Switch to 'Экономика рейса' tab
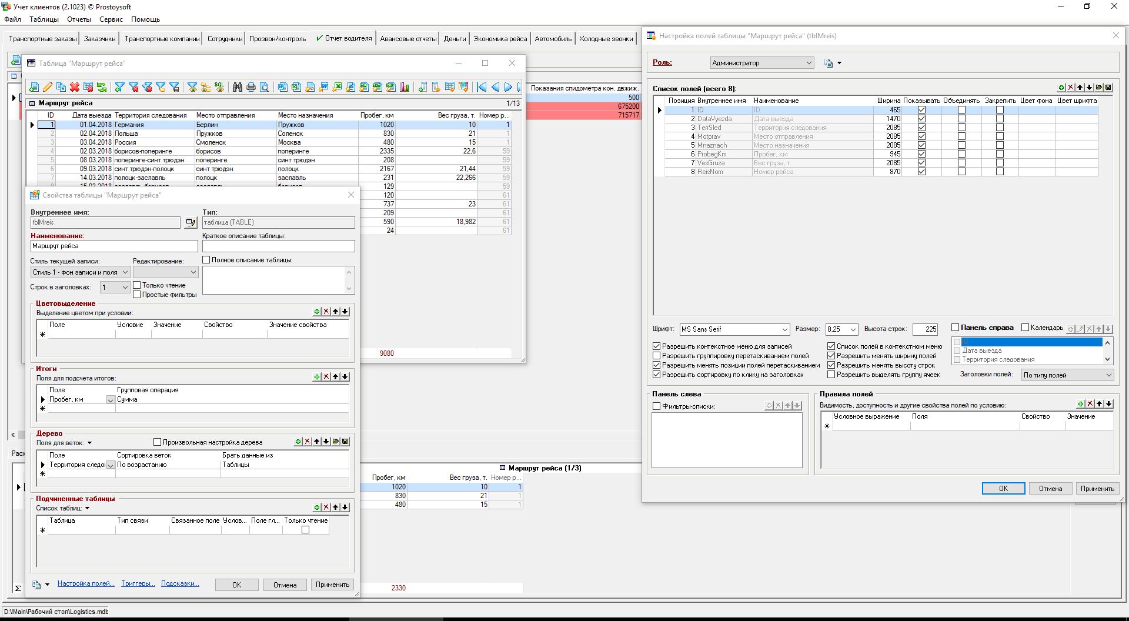Screen dimensions: 1129x621 click(x=500, y=39)
